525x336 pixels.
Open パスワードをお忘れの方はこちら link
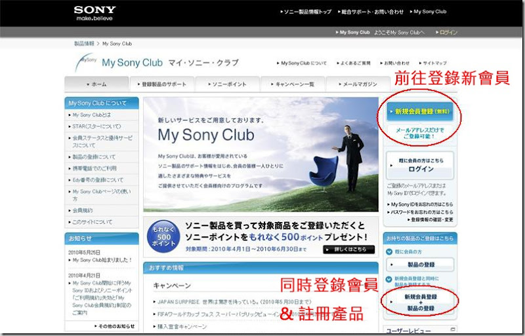420,212
